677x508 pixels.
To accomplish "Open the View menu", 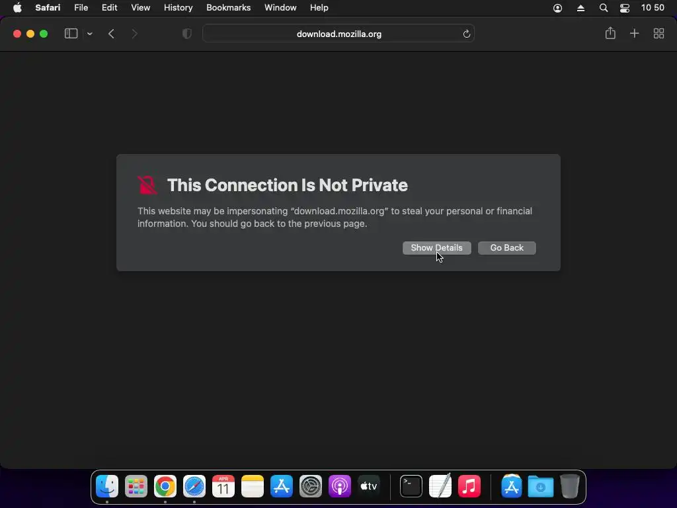I will click(140, 8).
